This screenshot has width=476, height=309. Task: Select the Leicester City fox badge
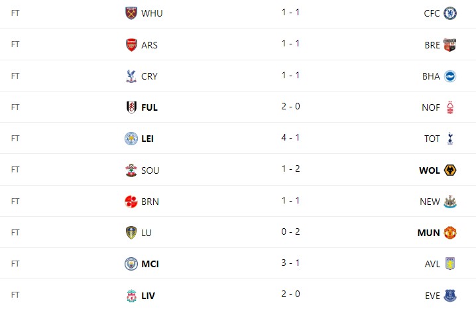coord(131,139)
